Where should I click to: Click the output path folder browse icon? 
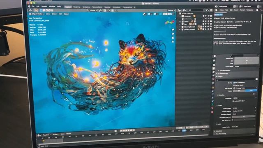coord(256,79)
